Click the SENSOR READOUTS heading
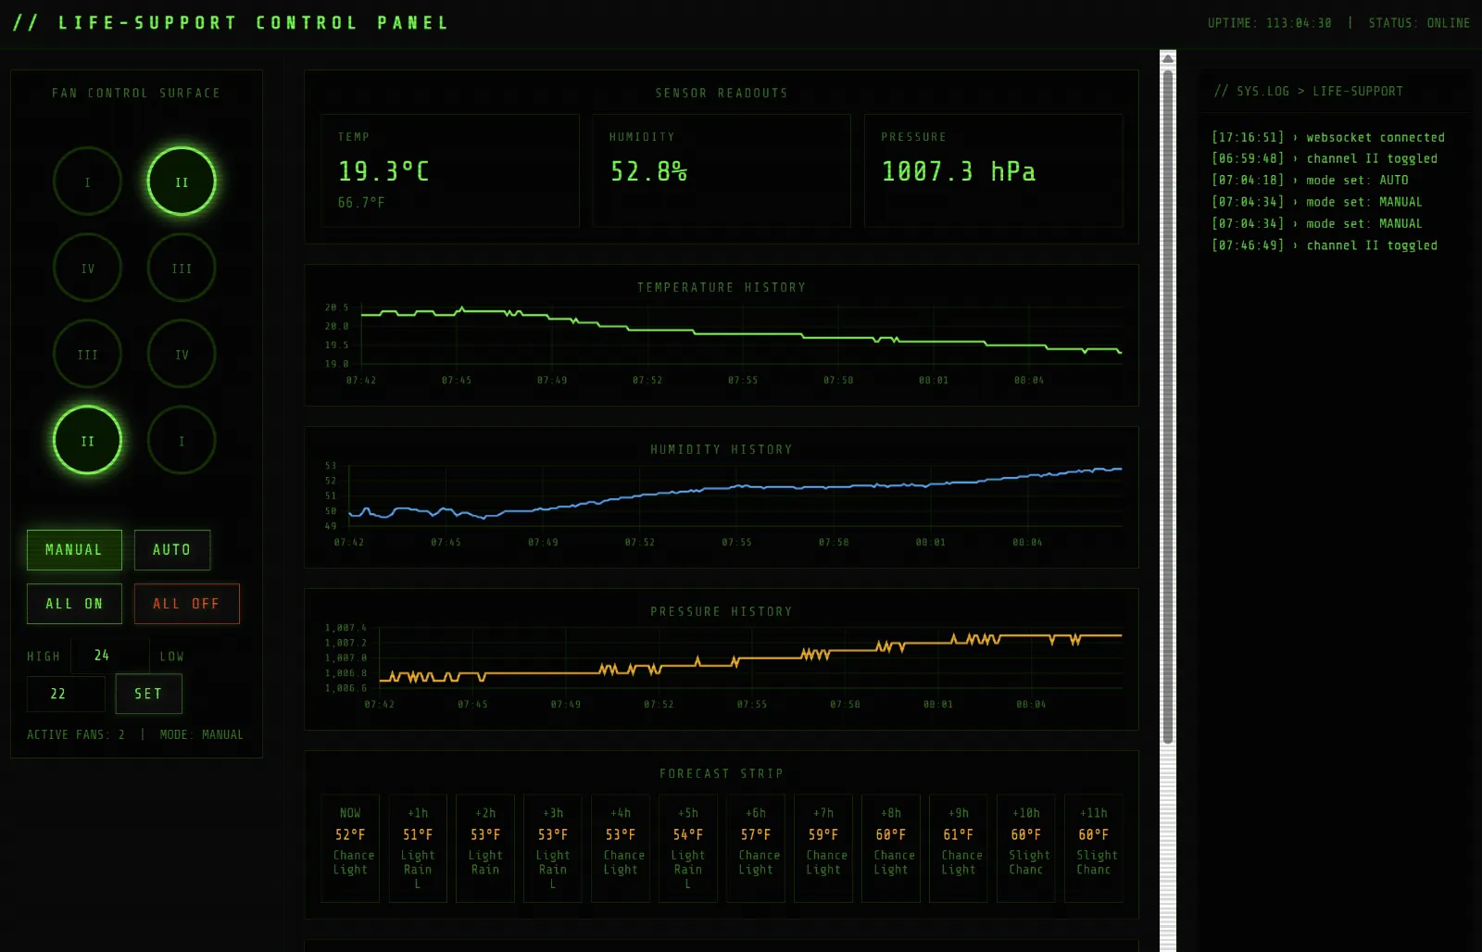 722,93
